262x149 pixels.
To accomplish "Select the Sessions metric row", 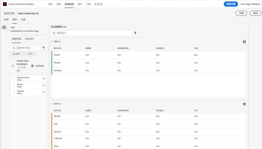I will [x=149, y=70].
